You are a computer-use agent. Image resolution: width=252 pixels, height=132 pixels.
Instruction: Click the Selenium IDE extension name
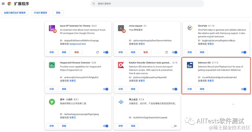pos(204,63)
